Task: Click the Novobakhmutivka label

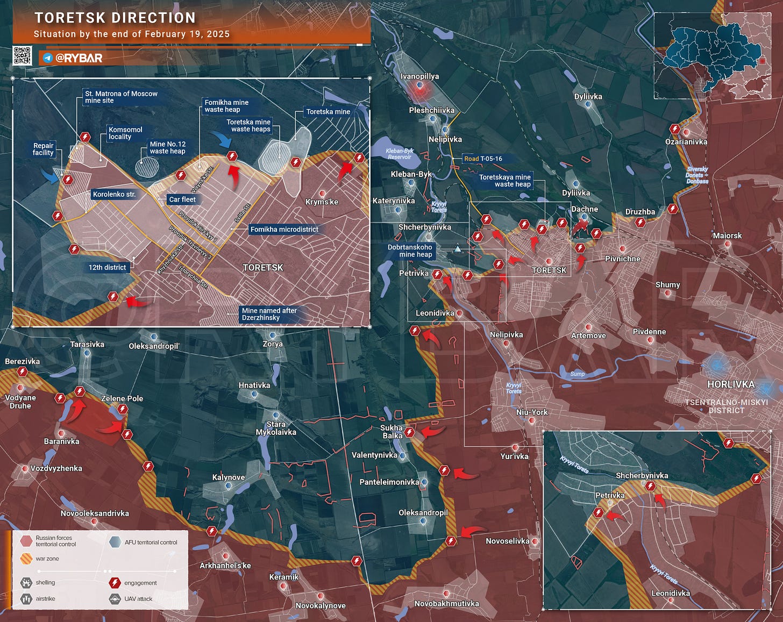Action: (446, 603)
